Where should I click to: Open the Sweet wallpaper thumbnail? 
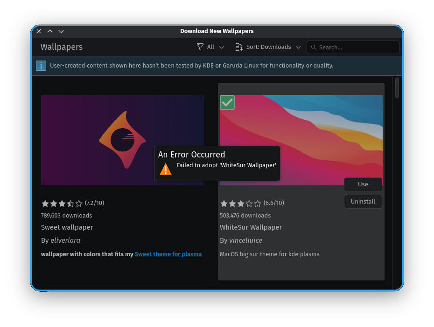click(x=122, y=140)
